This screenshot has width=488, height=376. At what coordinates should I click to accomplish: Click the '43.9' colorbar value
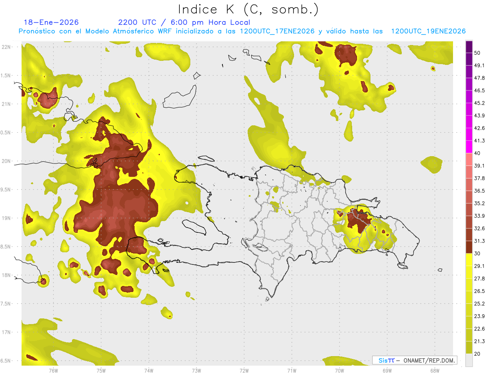click(479, 116)
